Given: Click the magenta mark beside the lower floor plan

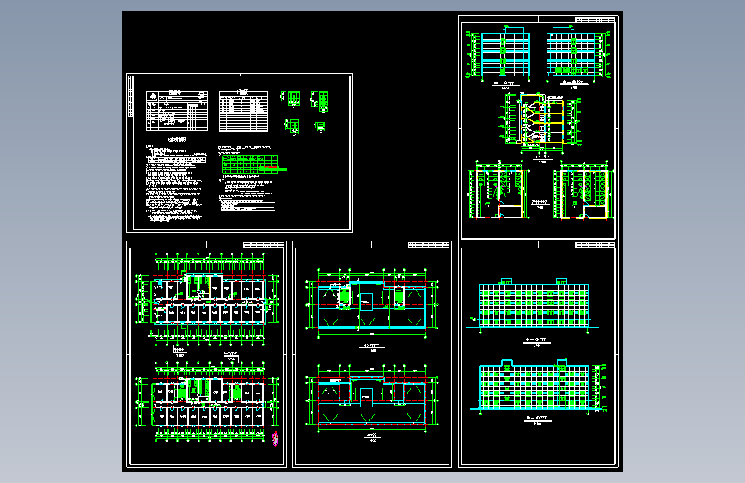Looking at the screenshot, I should pos(275,438).
